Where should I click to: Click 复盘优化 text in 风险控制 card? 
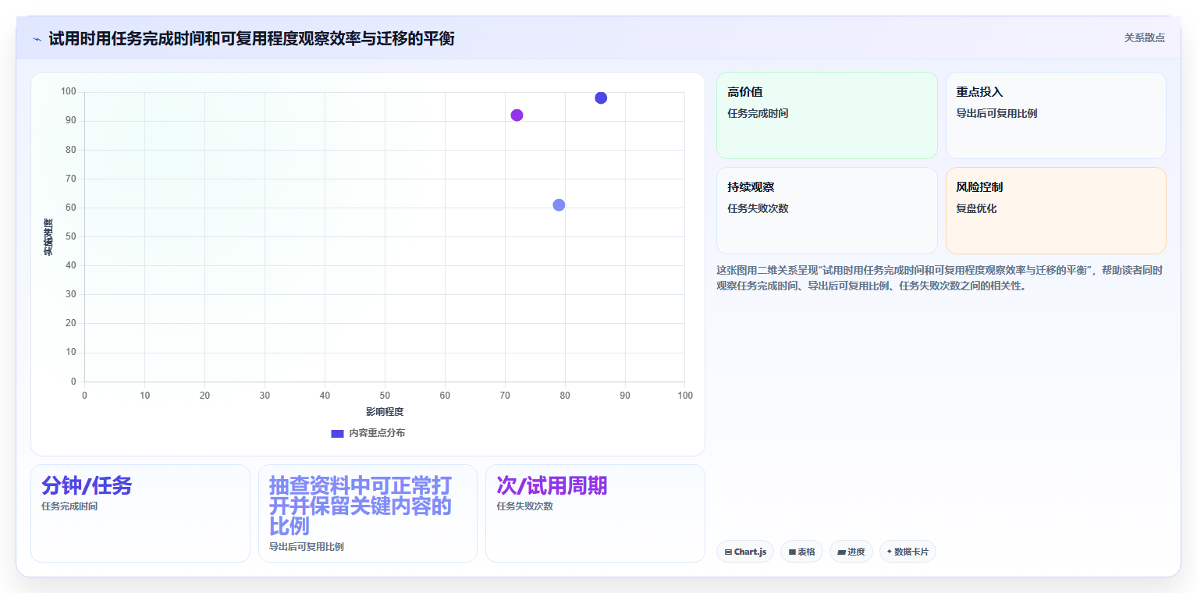(976, 208)
